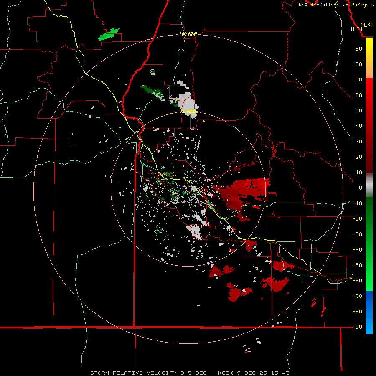The height and width of the screenshot is (376, 376).
Task: Select the -30 knots scale label
Action: [x=357, y=234]
